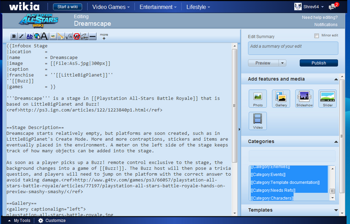350x224 pixels.
Task: Click the Preview button
Action: point(263,63)
